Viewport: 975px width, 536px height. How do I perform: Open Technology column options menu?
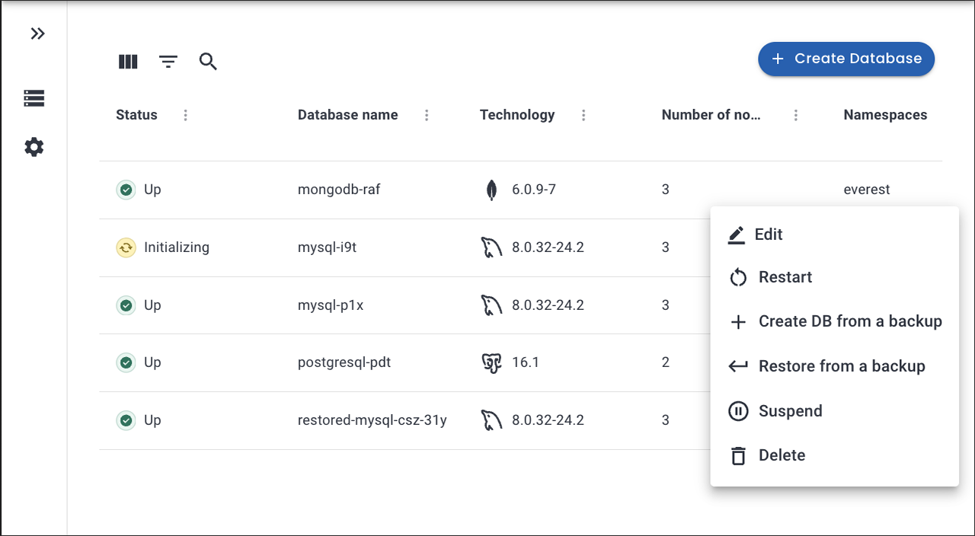coord(583,115)
